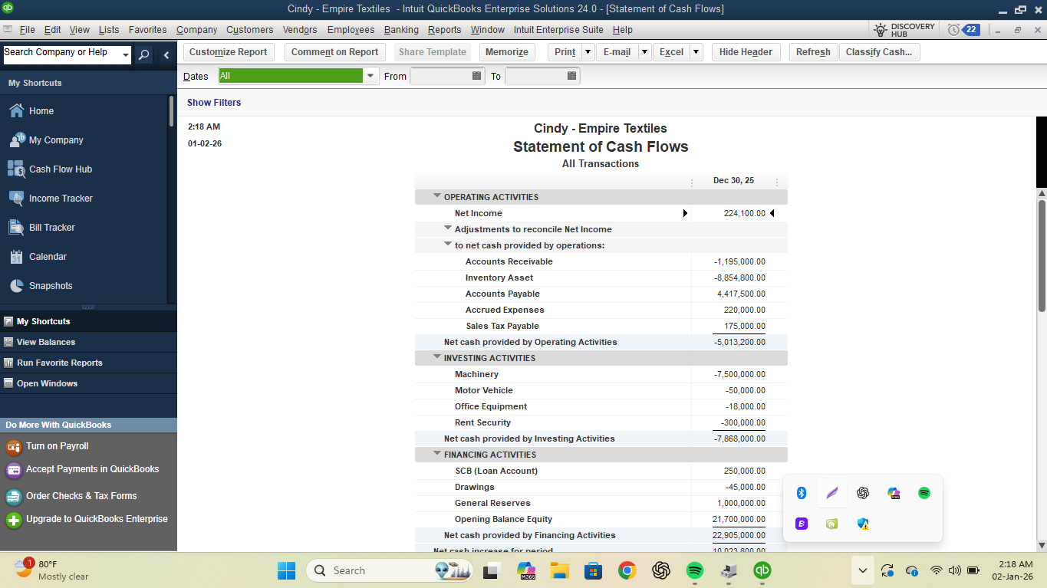Click the Show Filters link

click(214, 103)
